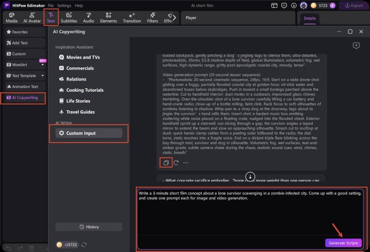Click the Player panel label
The height and width of the screenshot is (252, 370).
pyautogui.click(x=191, y=18)
